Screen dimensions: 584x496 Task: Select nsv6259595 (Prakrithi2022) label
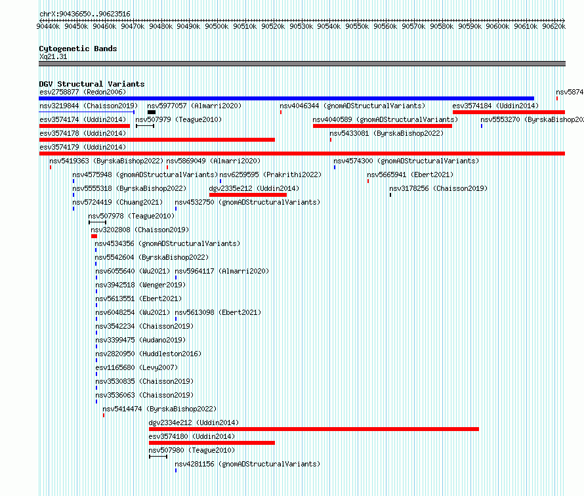[270, 175]
